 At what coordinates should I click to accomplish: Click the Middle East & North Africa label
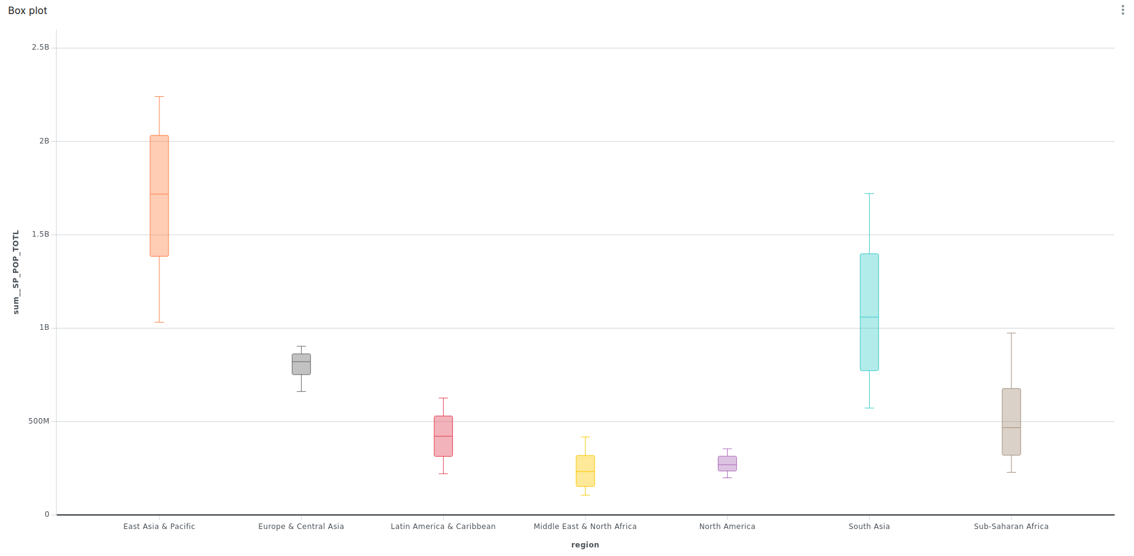(585, 527)
